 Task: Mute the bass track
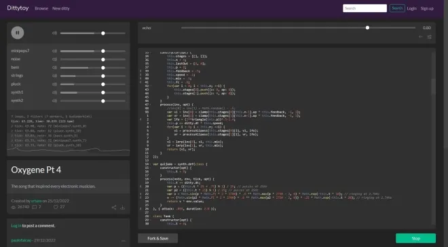point(54,68)
